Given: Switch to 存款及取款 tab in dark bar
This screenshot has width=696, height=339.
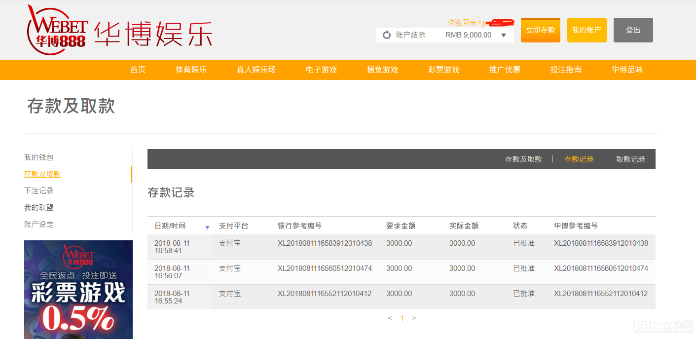Looking at the screenshot, I should pyautogui.click(x=523, y=159).
